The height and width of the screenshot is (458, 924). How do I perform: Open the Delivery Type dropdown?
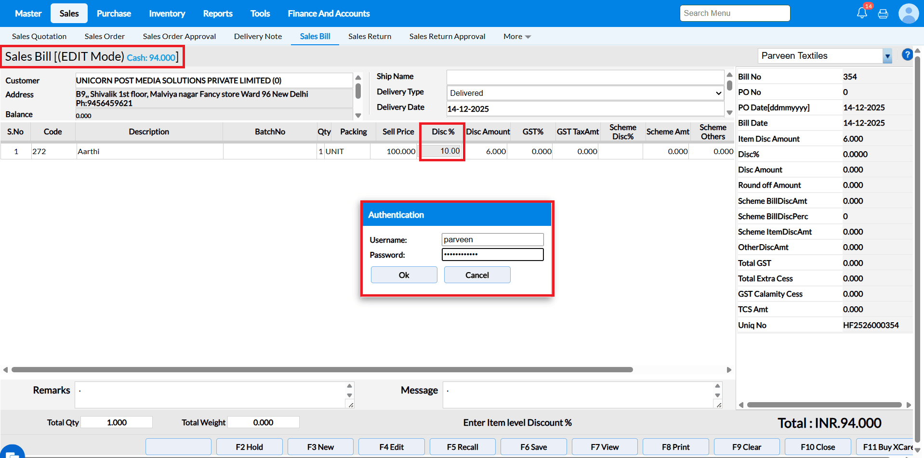click(585, 93)
